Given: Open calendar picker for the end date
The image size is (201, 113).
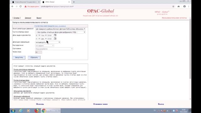Looking at the screenshot, I should coord(55,39).
